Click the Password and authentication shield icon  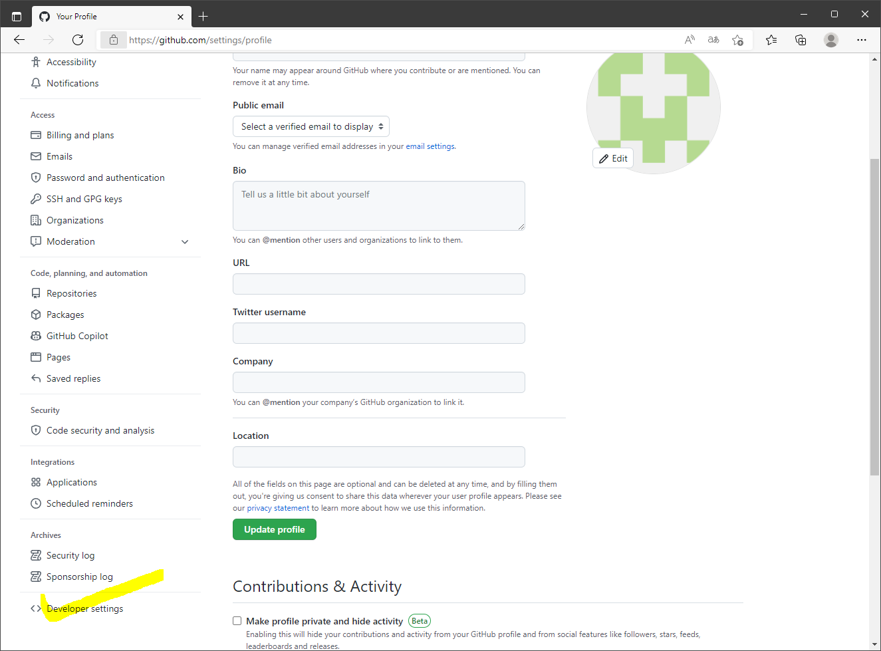pyautogui.click(x=36, y=178)
